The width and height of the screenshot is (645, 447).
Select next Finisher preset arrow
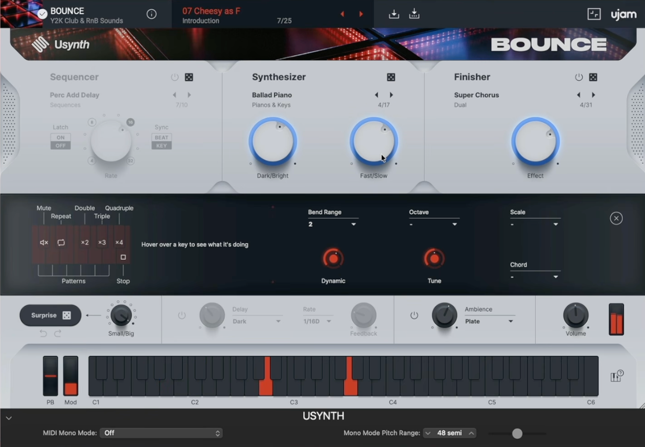click(x=593, y=95)
